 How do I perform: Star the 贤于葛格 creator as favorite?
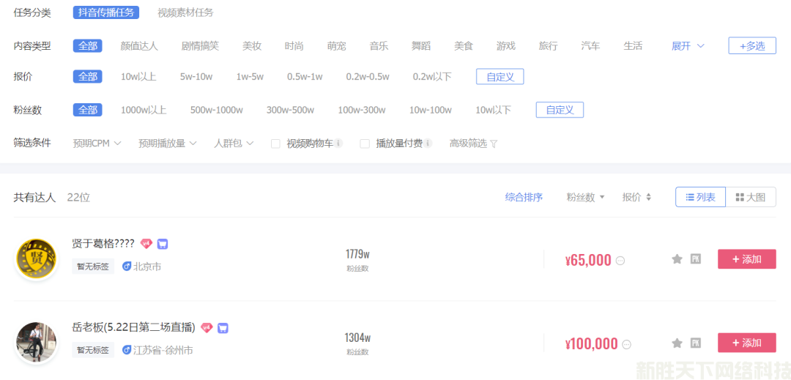677,259
